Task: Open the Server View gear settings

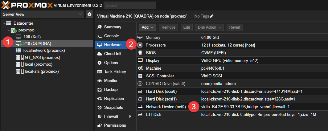Action: click(89, 14)
